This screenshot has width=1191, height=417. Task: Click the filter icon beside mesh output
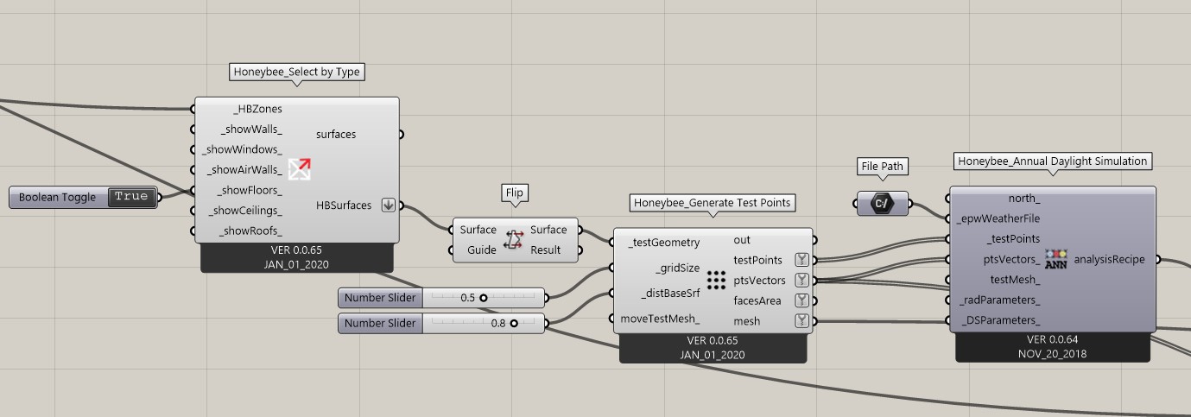click(801, 321)
